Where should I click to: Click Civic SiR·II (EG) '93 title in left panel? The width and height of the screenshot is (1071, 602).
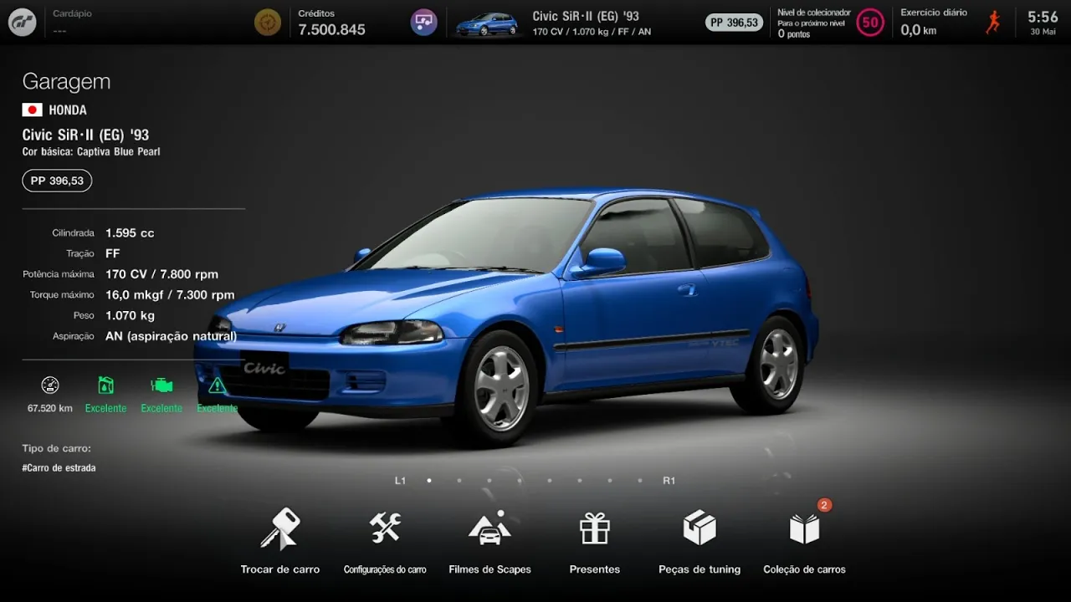pyautogui.click(x=85, y=135)
